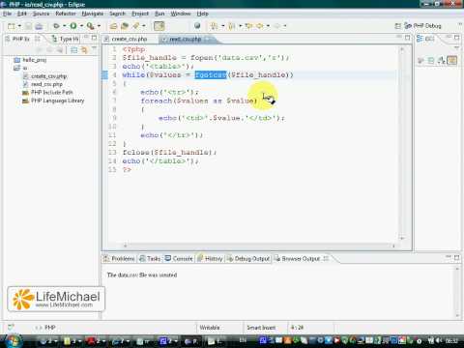Open the Debug dropdown arrow
Screen dimensions: 464x348
pyautogui.click(x=65, y=26)
